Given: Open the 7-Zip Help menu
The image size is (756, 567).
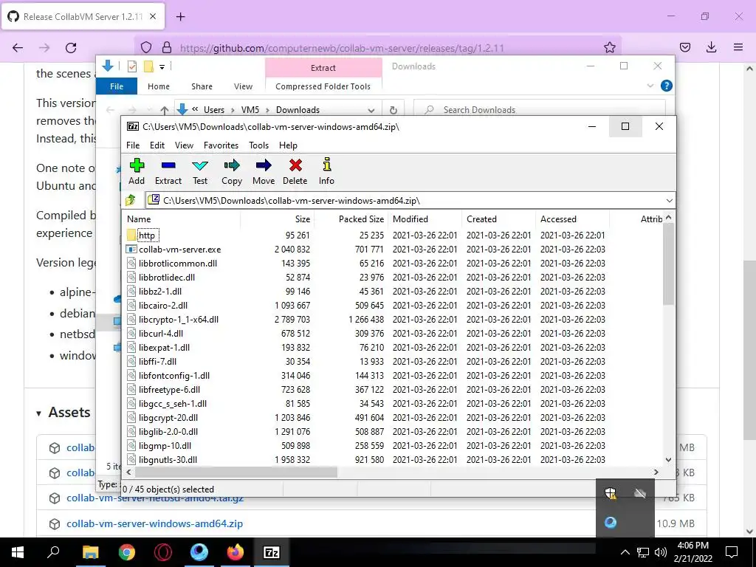Looking at the screenshot, I should click(288, 145).
